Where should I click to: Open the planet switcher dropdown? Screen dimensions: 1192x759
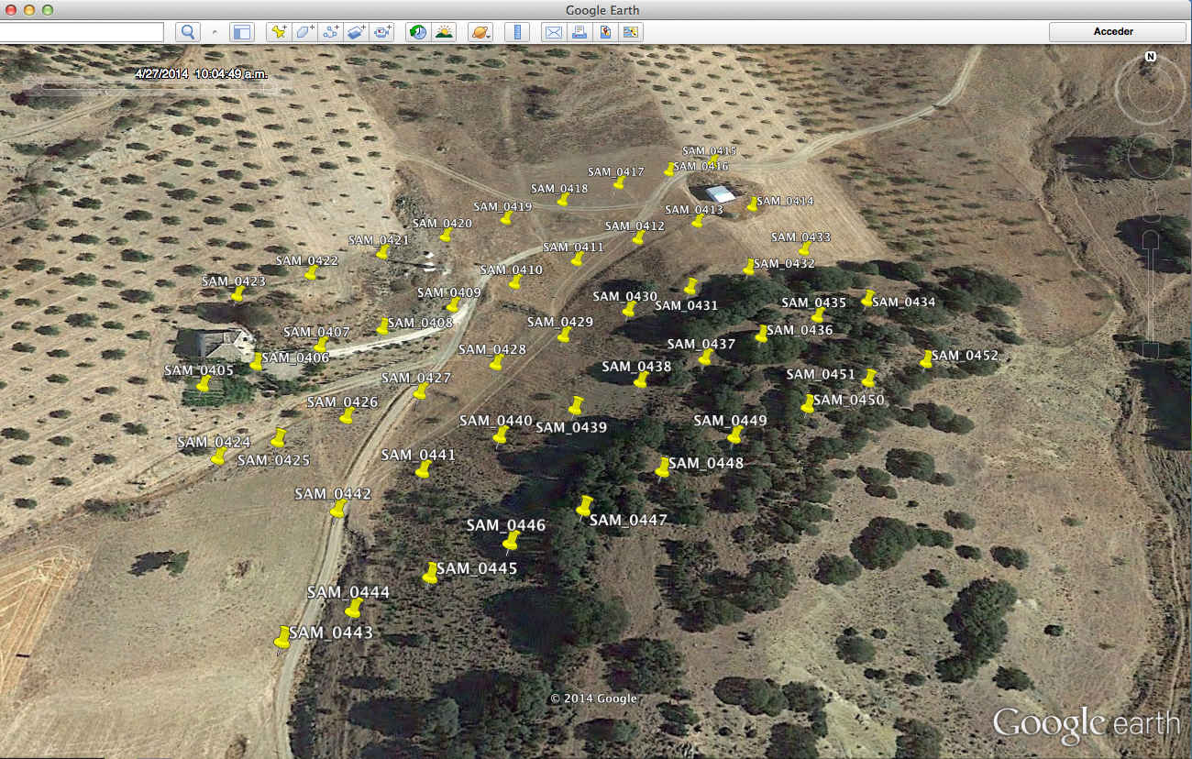(x=480, y=32)
